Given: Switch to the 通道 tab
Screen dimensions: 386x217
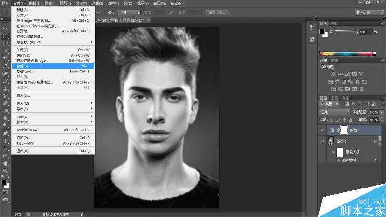Looking at the screenshot, I should pyautogui.click(x=335, y=97).
